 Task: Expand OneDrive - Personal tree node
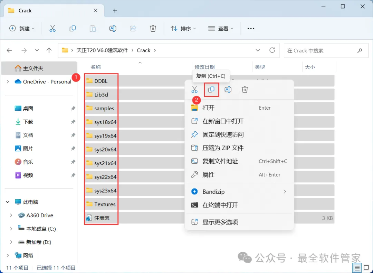coord(8,82)
